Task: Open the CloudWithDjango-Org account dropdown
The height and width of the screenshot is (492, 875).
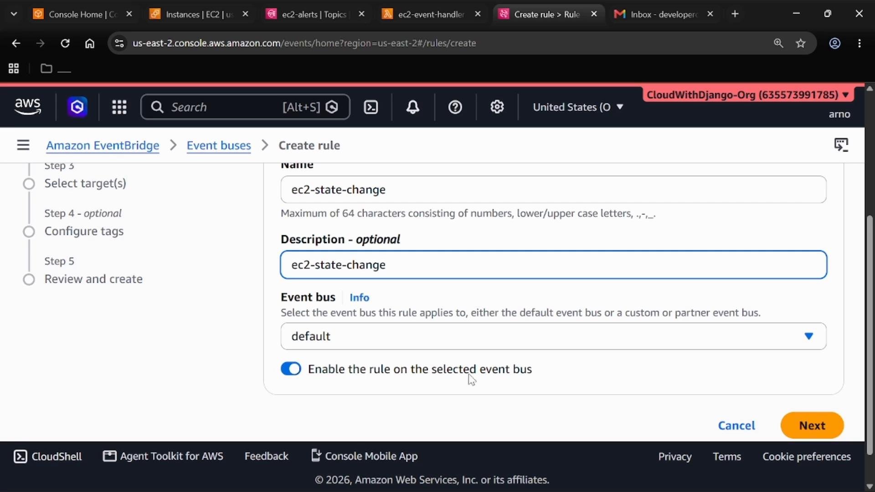Action: [748, 95]
